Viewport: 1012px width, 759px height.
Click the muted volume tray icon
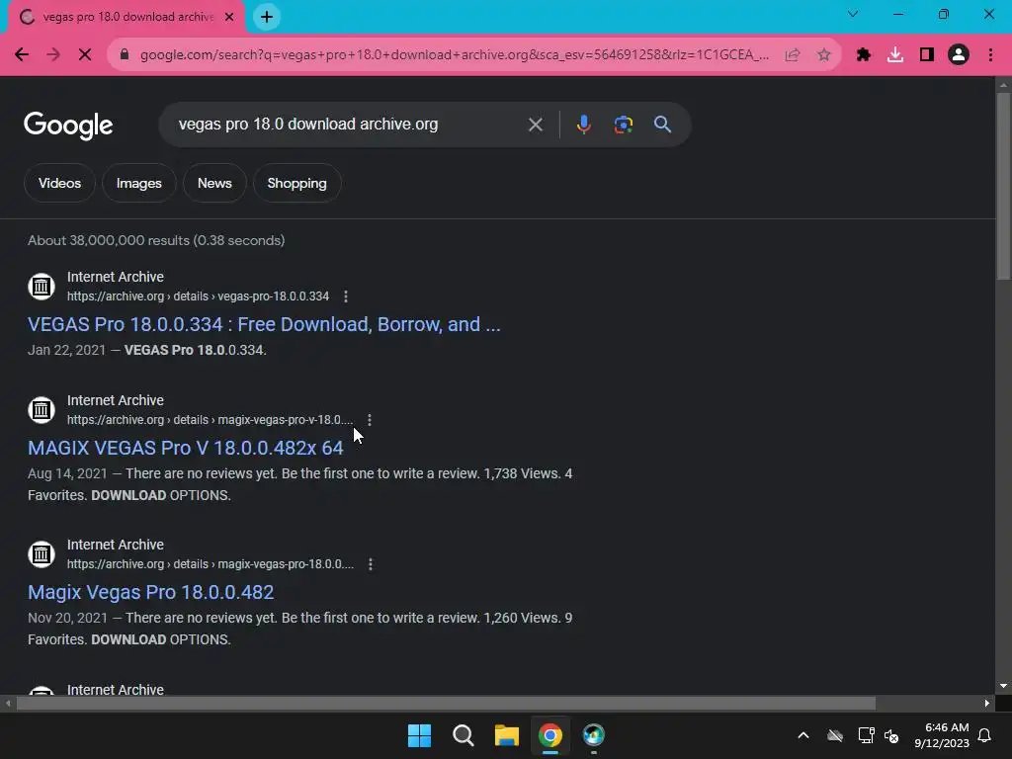coord(892,735)
